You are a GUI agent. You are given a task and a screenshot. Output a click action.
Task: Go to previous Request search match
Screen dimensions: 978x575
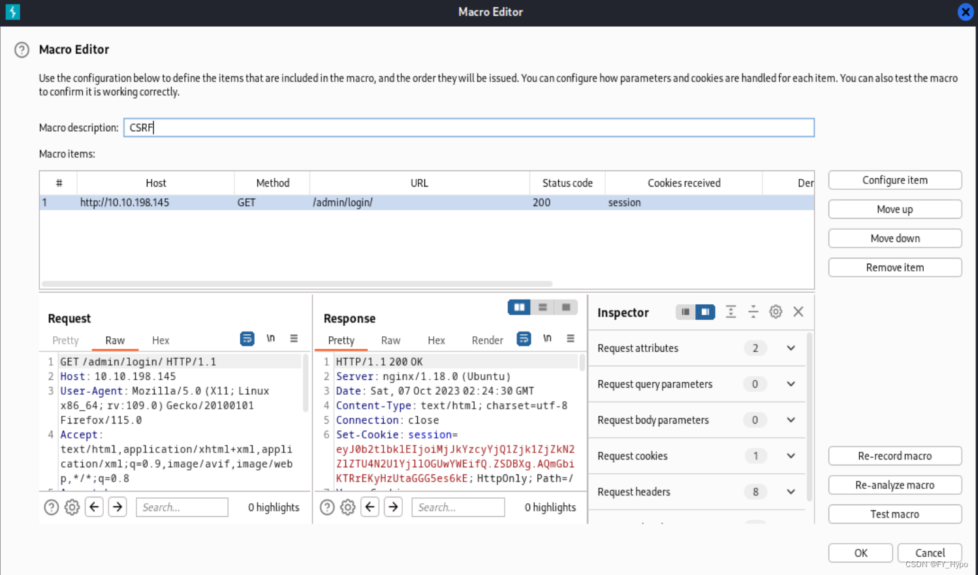click(x=95, y=506)
